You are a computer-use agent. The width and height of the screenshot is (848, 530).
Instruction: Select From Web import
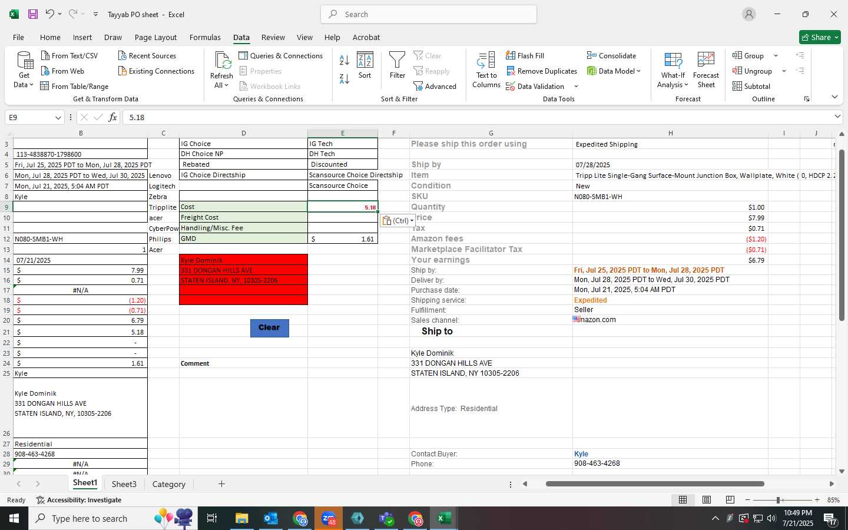[62, 71]
